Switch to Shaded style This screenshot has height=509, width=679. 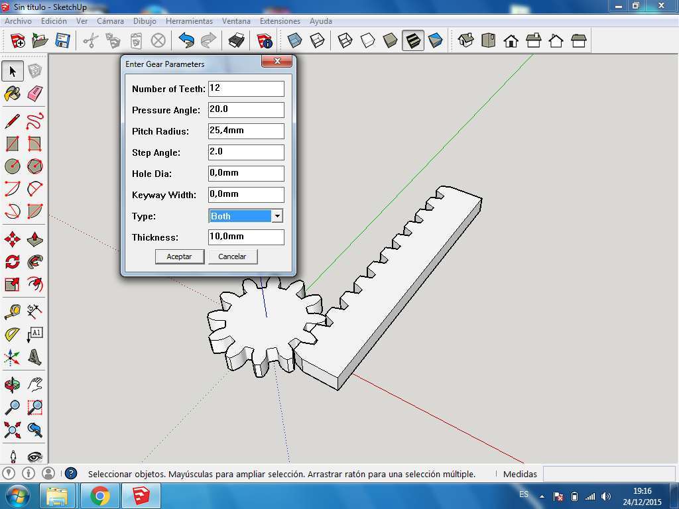click(390, 40)
